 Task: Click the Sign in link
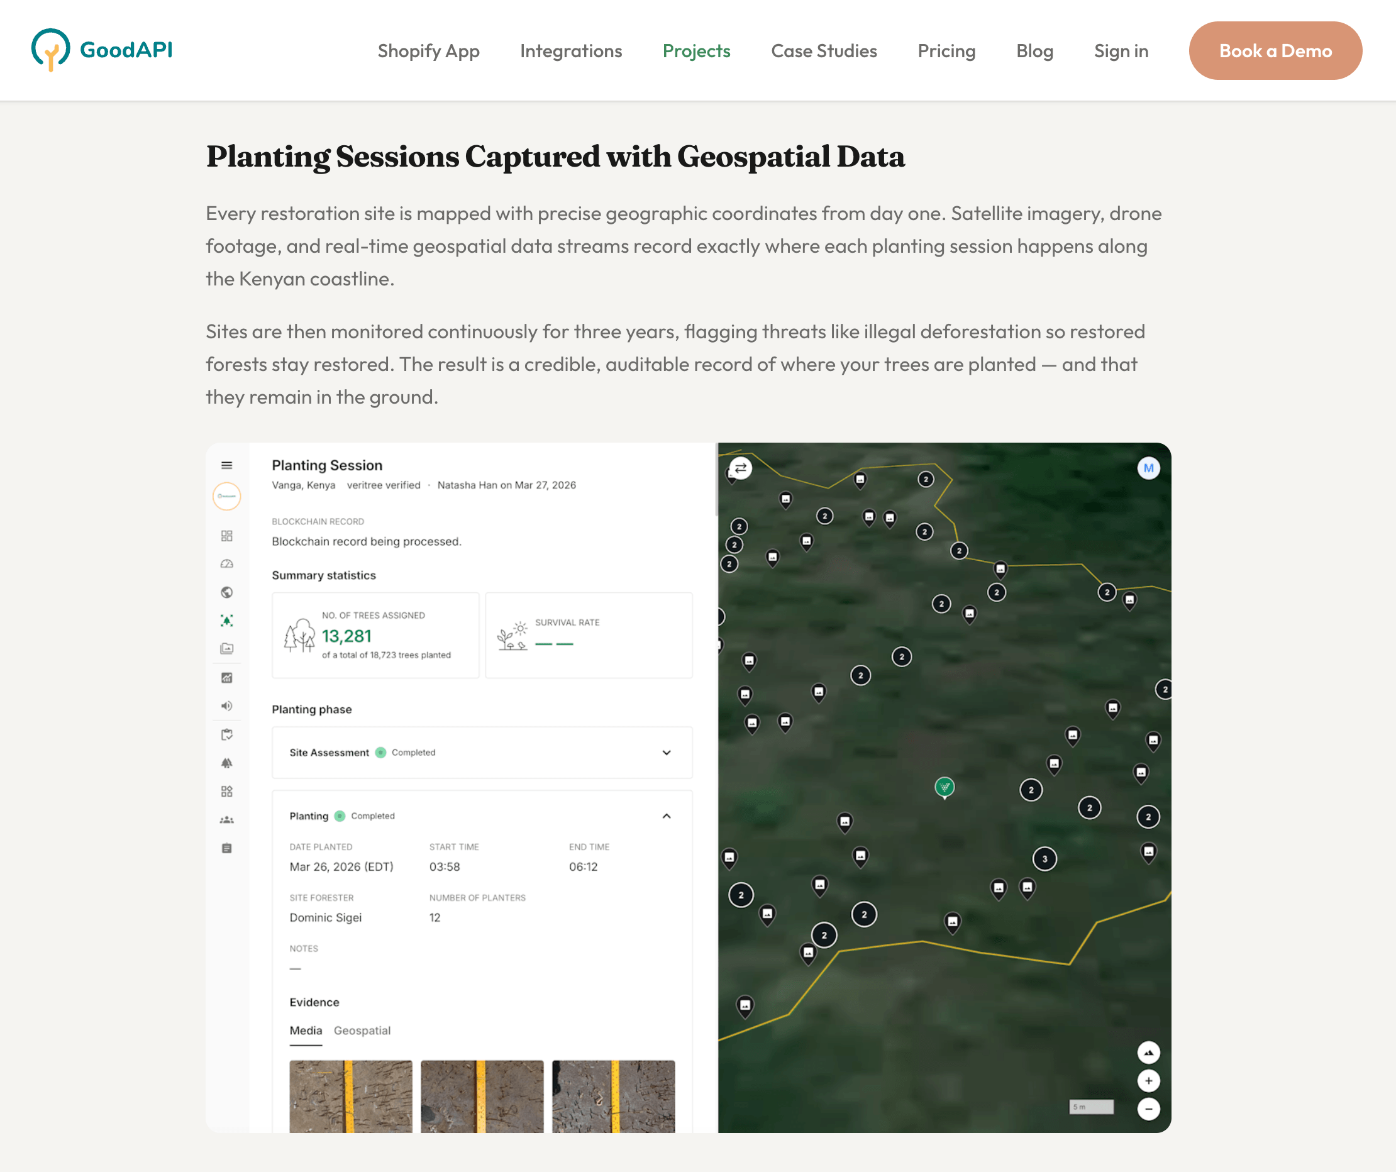click(x=1121, y=51)
